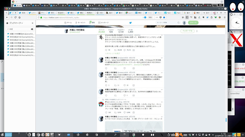This screenshot has width=245, height=137.
Task: Clear the bookmark sidebar search field
Action: pos(32,29)
